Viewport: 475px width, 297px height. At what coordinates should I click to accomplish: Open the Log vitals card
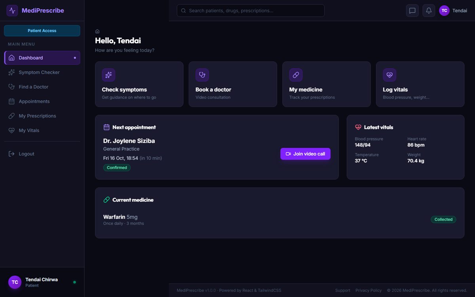420,84
